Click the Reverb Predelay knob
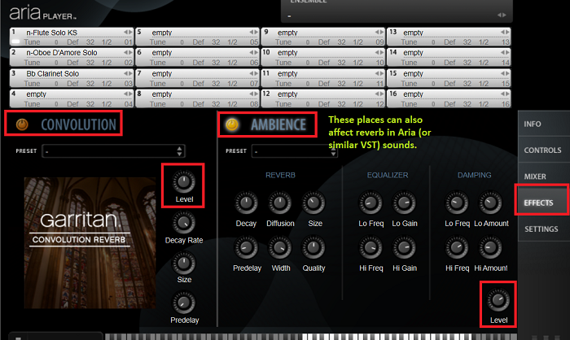Viewport: 570px width, 340px height. pyautogui.click(x=246, y=248)
